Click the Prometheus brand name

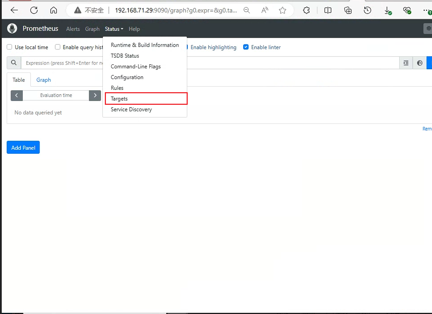click(x=41, y=29)
